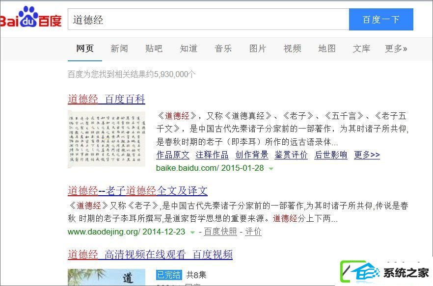The image size is (433, 286).
Task: Open the 百度快照 cached link
Action: pos(220,232)
